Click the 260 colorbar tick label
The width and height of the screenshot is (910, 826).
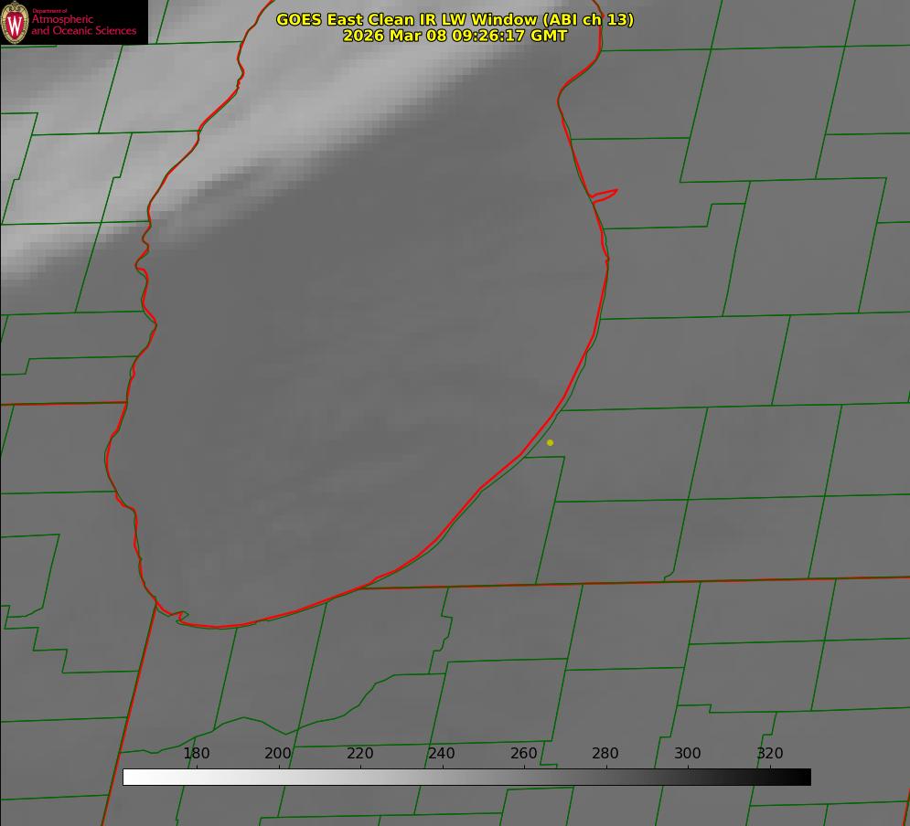click(524, 754)
